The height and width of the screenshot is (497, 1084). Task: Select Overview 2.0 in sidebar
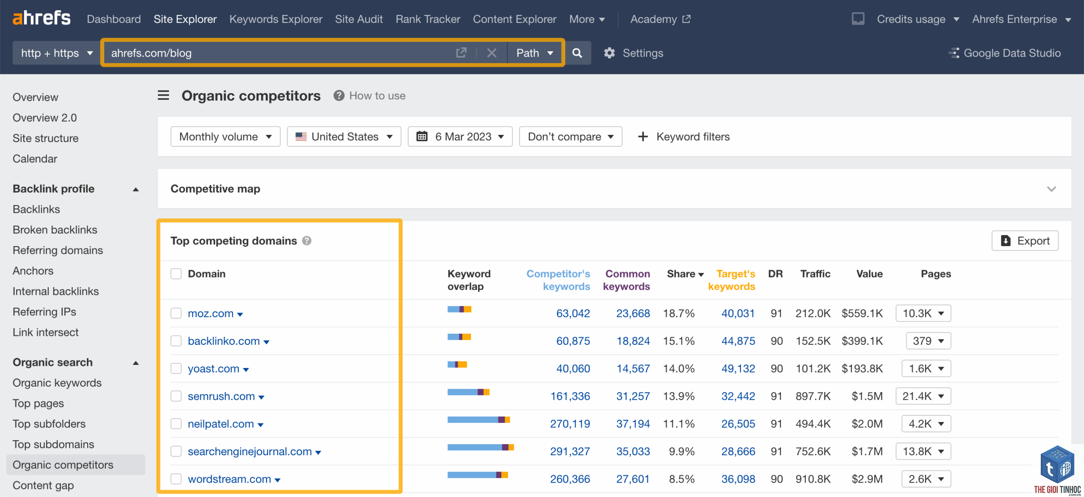[x=44, y=118]
